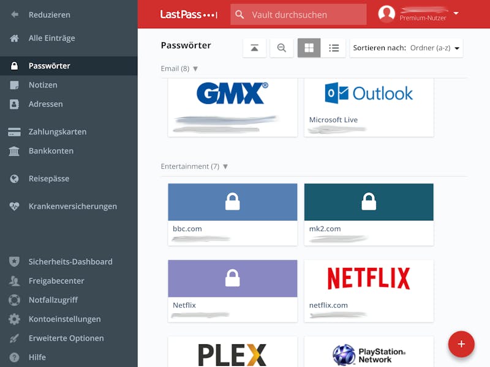
Task: Click the Microsoft Live entry name
Action: click(x=333, y=120)
